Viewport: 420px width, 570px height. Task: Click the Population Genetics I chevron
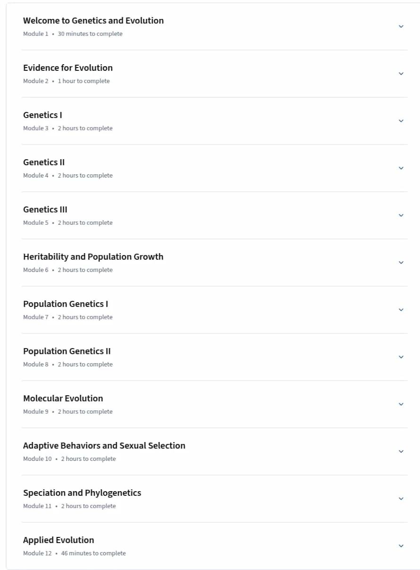[x=401, y=310]
